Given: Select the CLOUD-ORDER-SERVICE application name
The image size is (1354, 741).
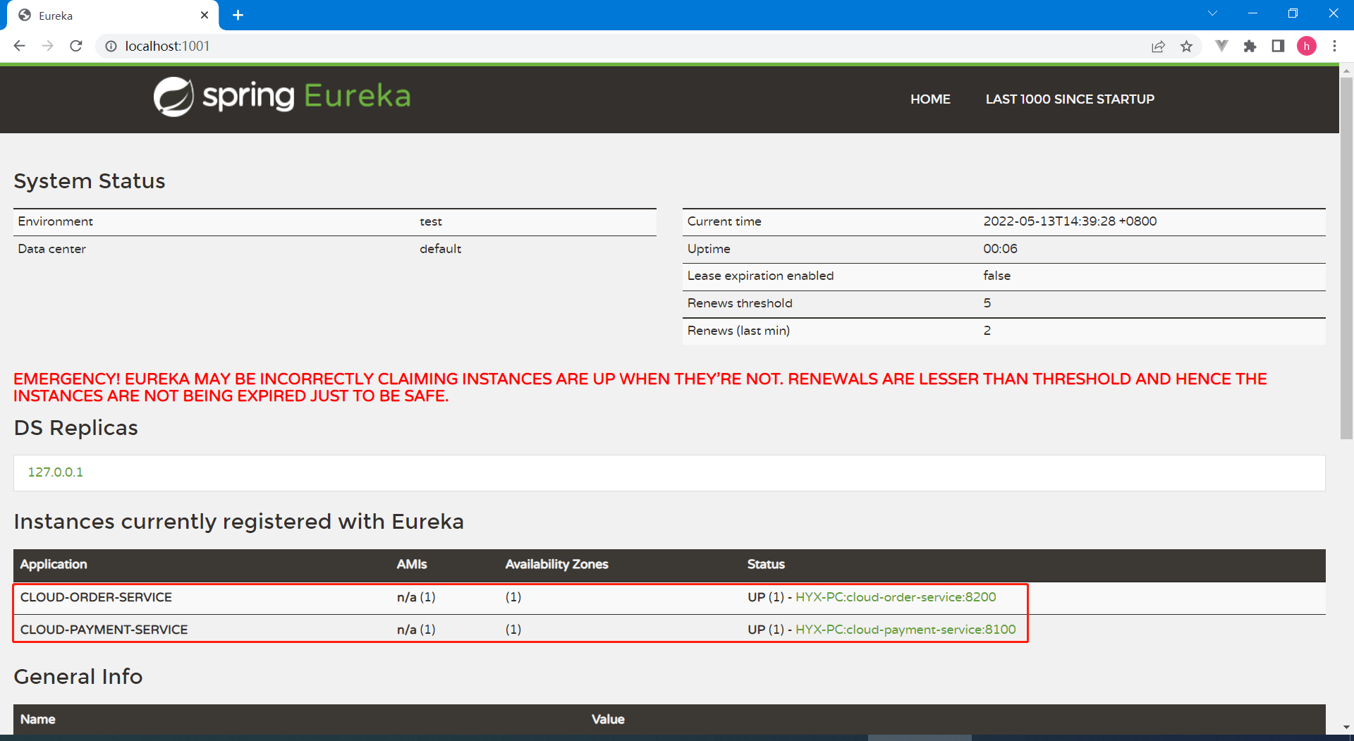Looking at the screenshot, I should coord(96,597).
